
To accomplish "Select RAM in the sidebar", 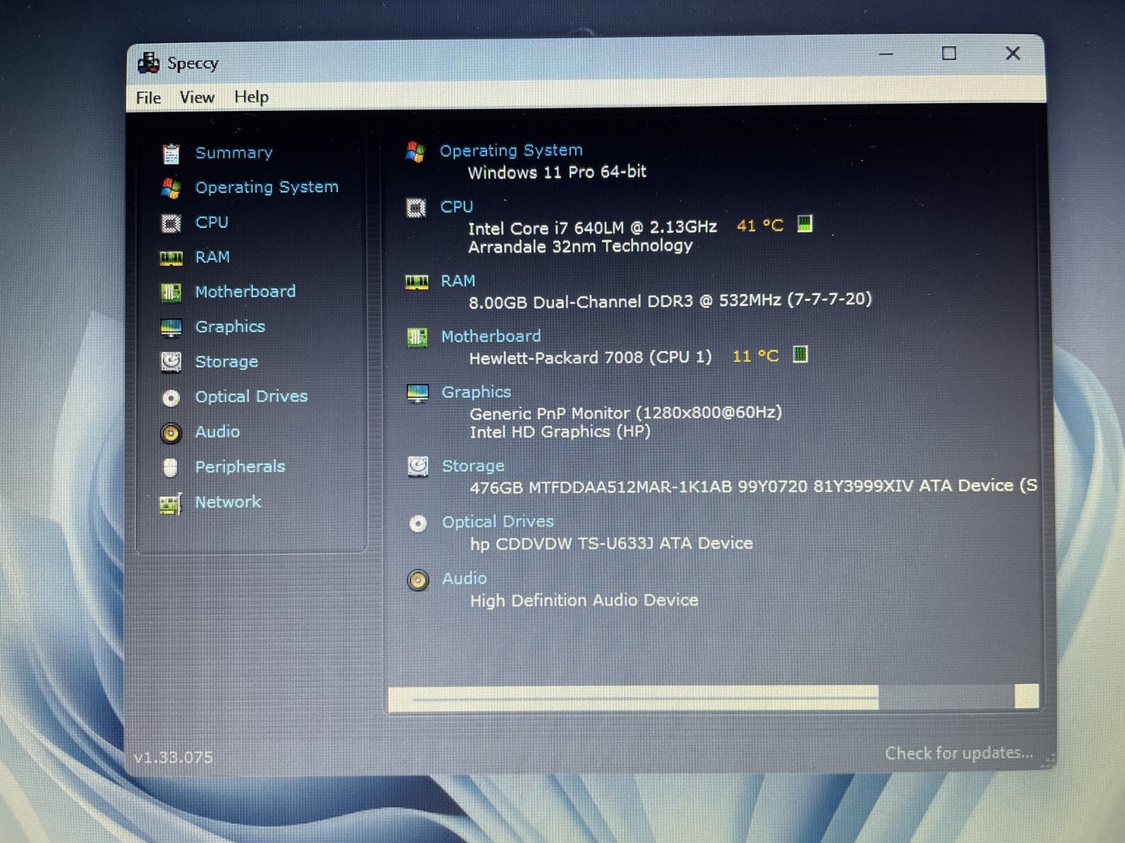I will pyautogui.click(x=212, y=257).
